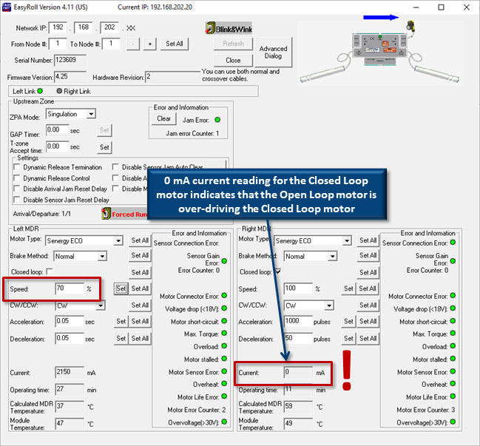Toggle Disable Sensor Jam Reset Delay
480x446 pixels.
[x=17, y=200]
